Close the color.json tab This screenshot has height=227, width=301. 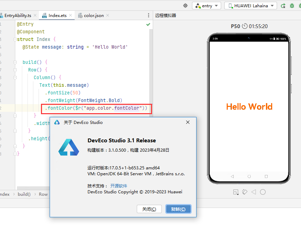click(x=108, y=15)
